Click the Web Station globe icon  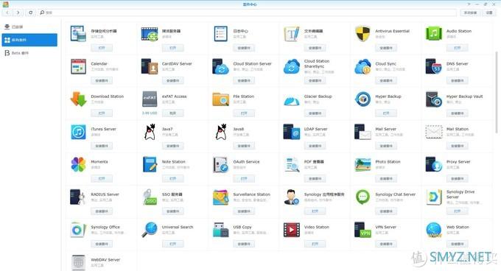[433, 230]
